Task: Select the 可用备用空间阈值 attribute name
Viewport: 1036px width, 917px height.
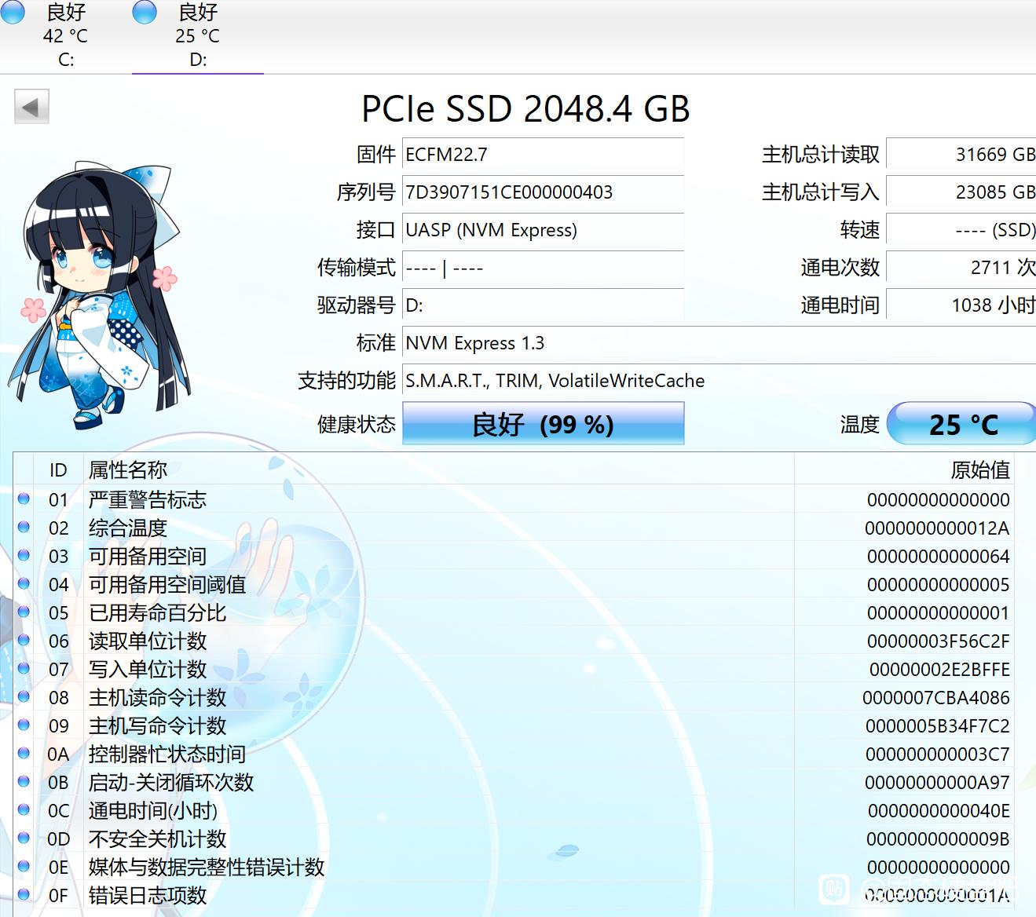Action: 167,584
